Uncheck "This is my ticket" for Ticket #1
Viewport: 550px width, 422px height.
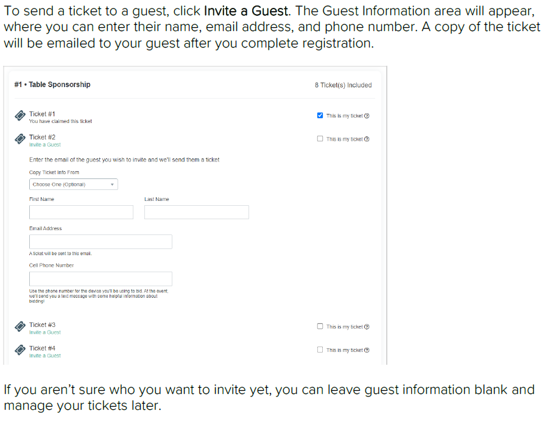(x=320, y=116)
